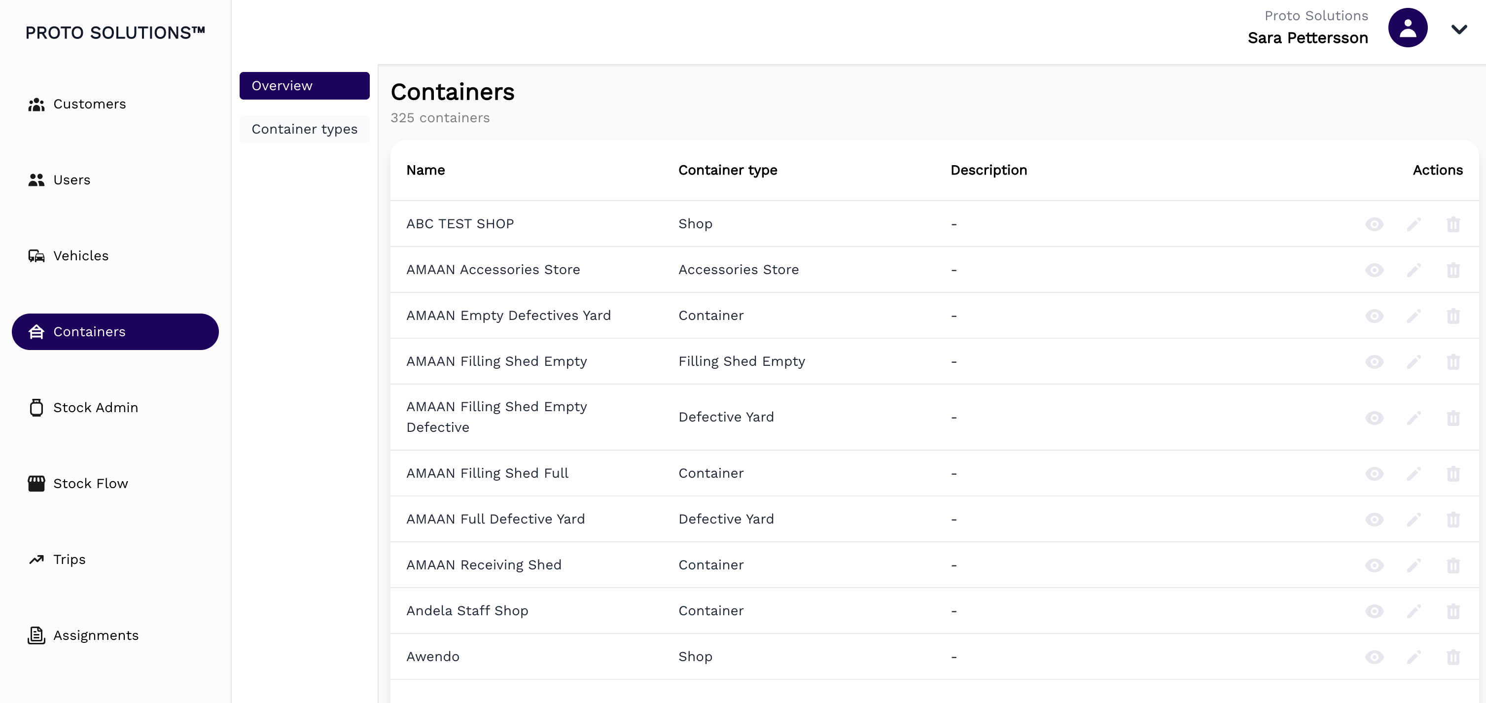View AMAAN Filling Shed Full container

[x=1374, y=473]
